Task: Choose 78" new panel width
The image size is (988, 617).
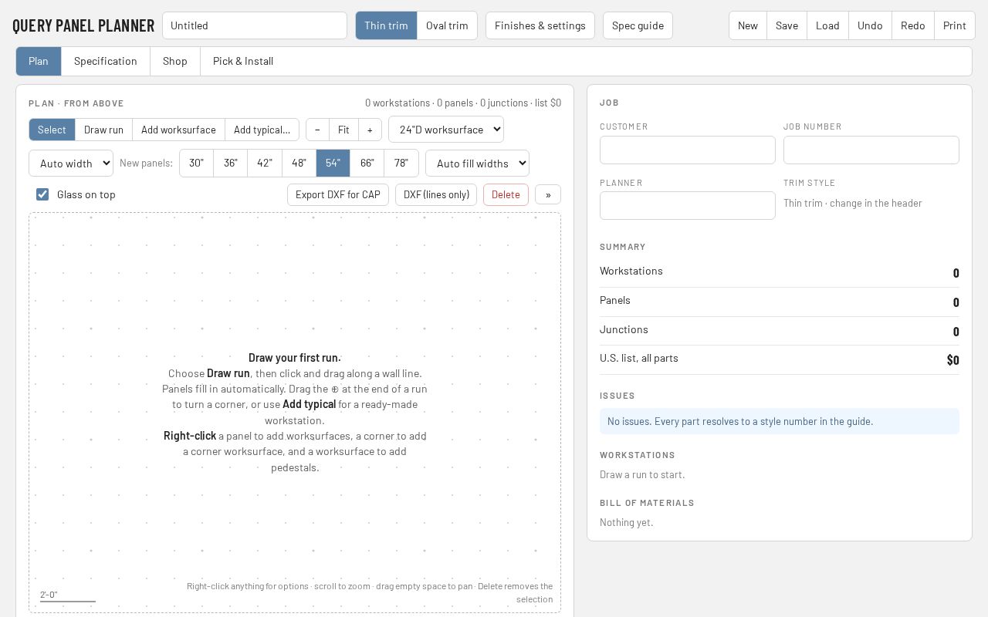Action: 401,163
